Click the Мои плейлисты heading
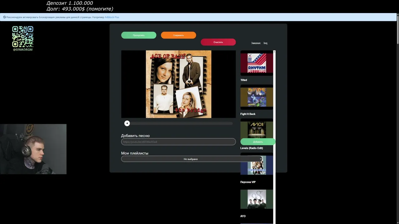The image size is (399, 224). [135, 153]
